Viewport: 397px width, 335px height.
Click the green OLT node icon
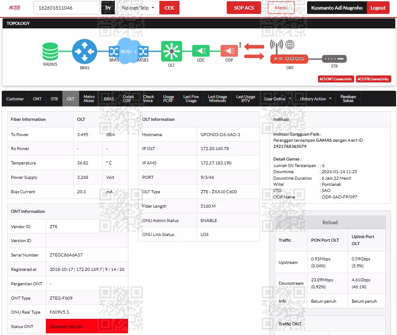(171, 51)
